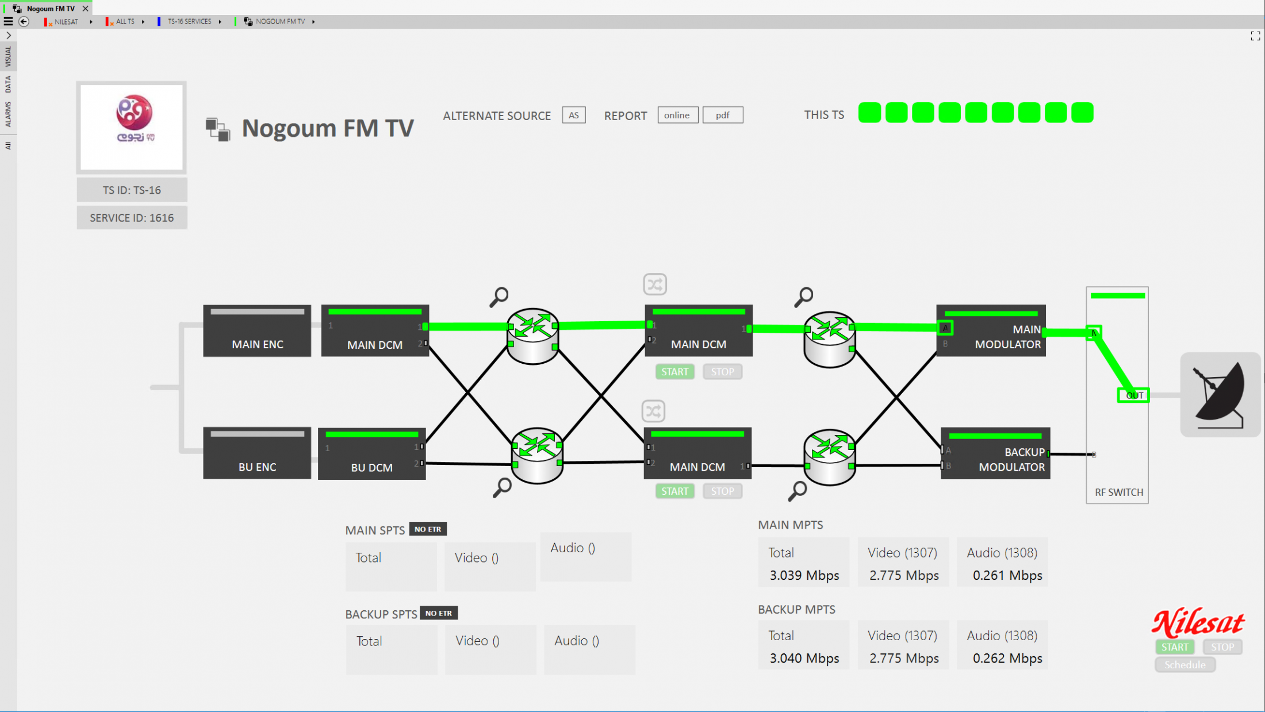Click the upper-left router switch icon
1265x712 pixels.
click(533, 336)
